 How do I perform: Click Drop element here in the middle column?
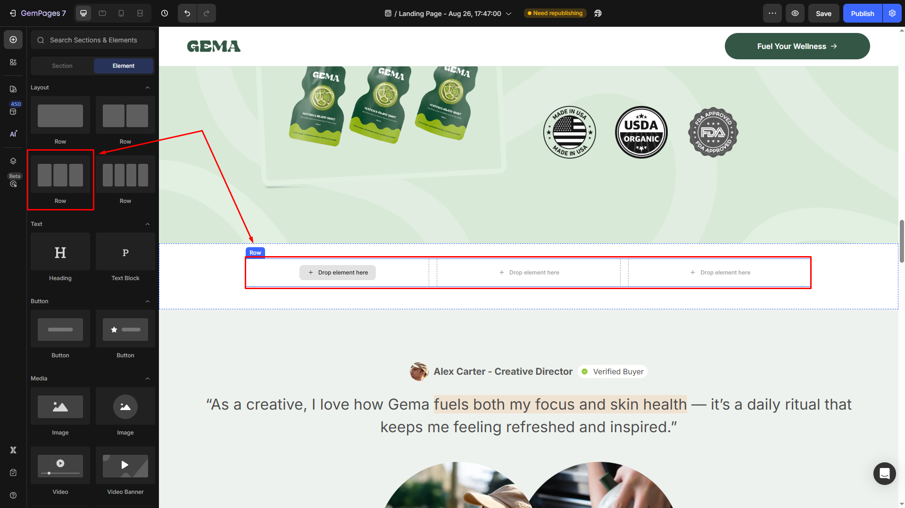[x=529, y=273]
